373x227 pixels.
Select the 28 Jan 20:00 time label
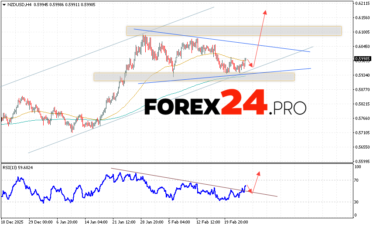[152, 222]
